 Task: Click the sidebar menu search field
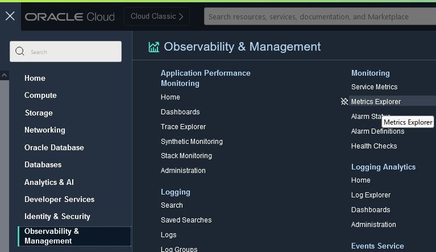click(x=65, y=52)
